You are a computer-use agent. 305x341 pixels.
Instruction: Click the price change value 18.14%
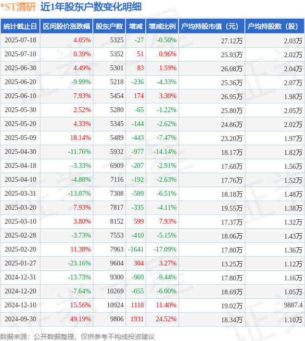coord(80,138)
